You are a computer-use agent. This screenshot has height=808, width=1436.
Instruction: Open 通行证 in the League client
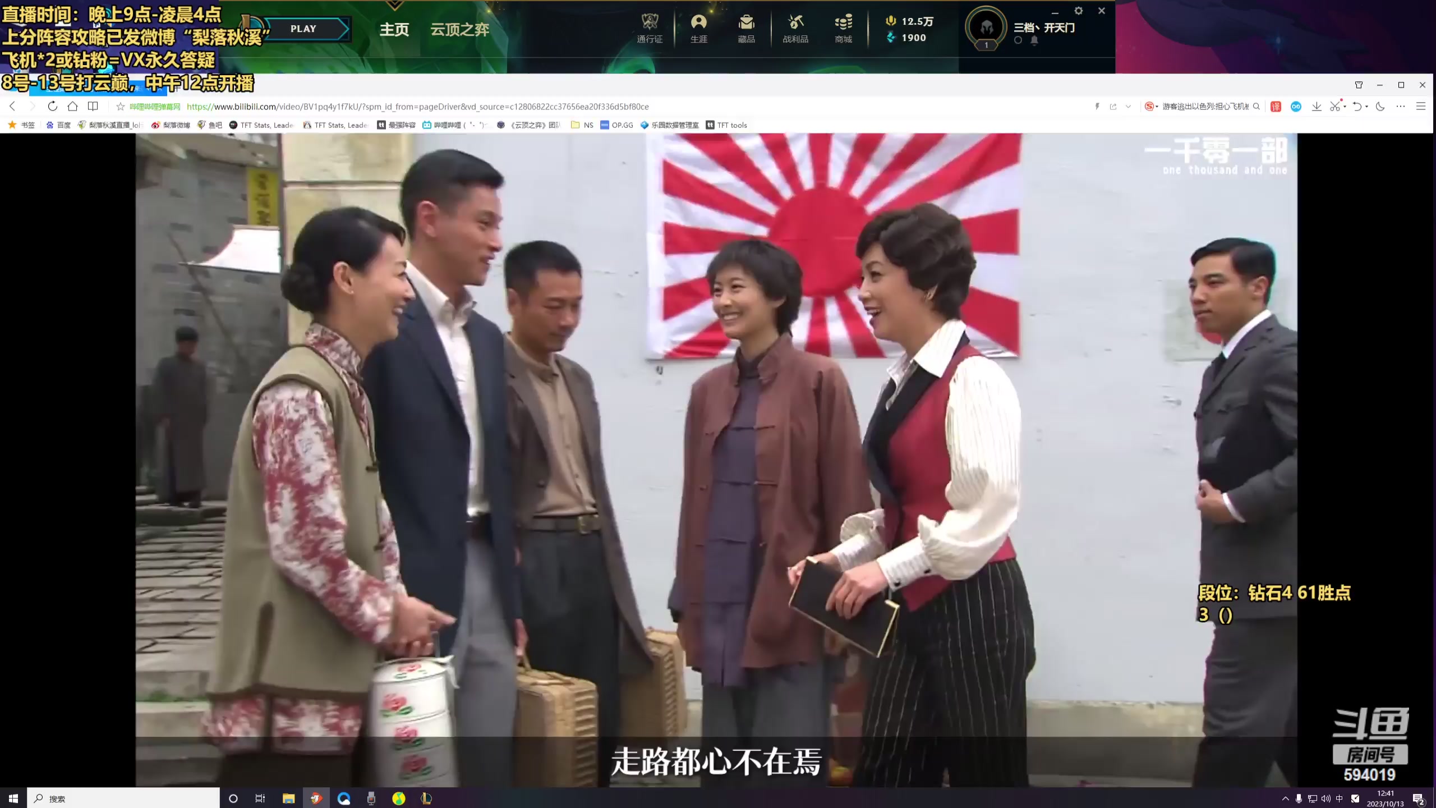tap(650, 28)
